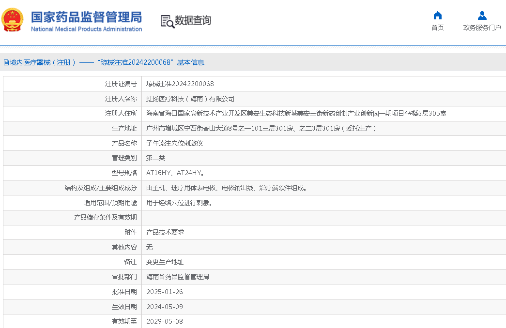Screen dimensions: 506x328
Task: Open the 产品技术要求 attachment
Action: click(x=165, y=232)
